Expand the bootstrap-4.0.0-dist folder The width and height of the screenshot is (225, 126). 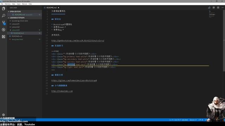tap(20, 21)
